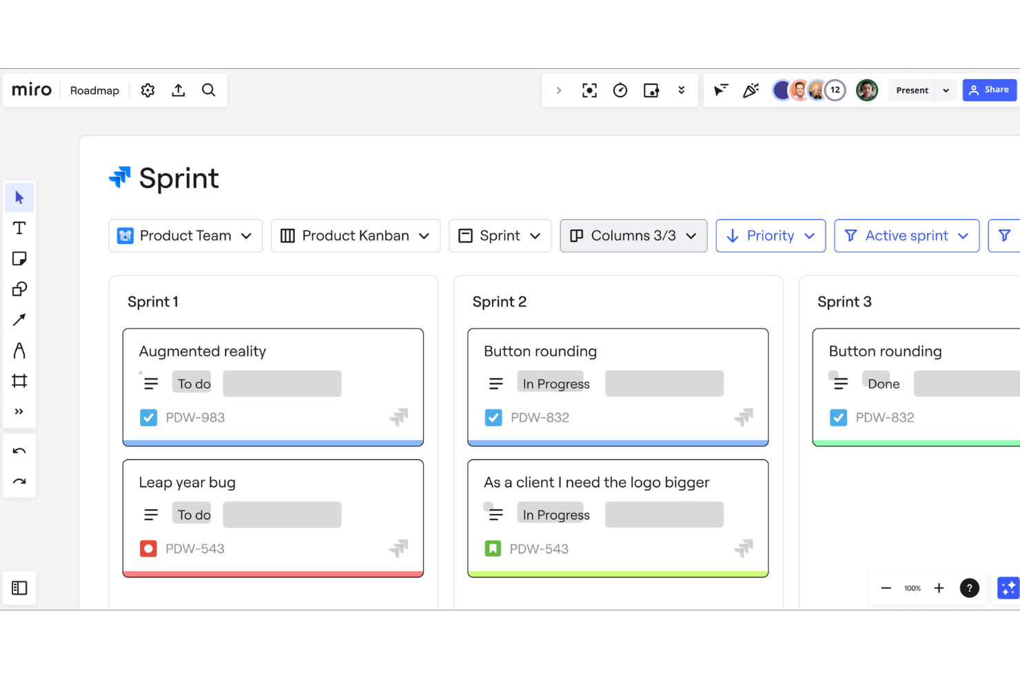Open the Roadmap board title

click(x=94, y=90)
